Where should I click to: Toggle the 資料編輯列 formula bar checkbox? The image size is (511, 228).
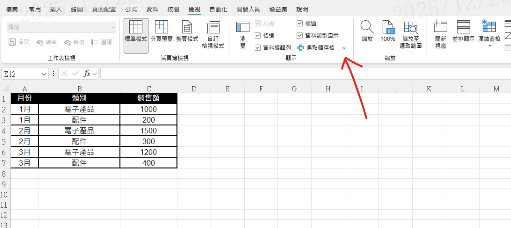pos(258,48)
